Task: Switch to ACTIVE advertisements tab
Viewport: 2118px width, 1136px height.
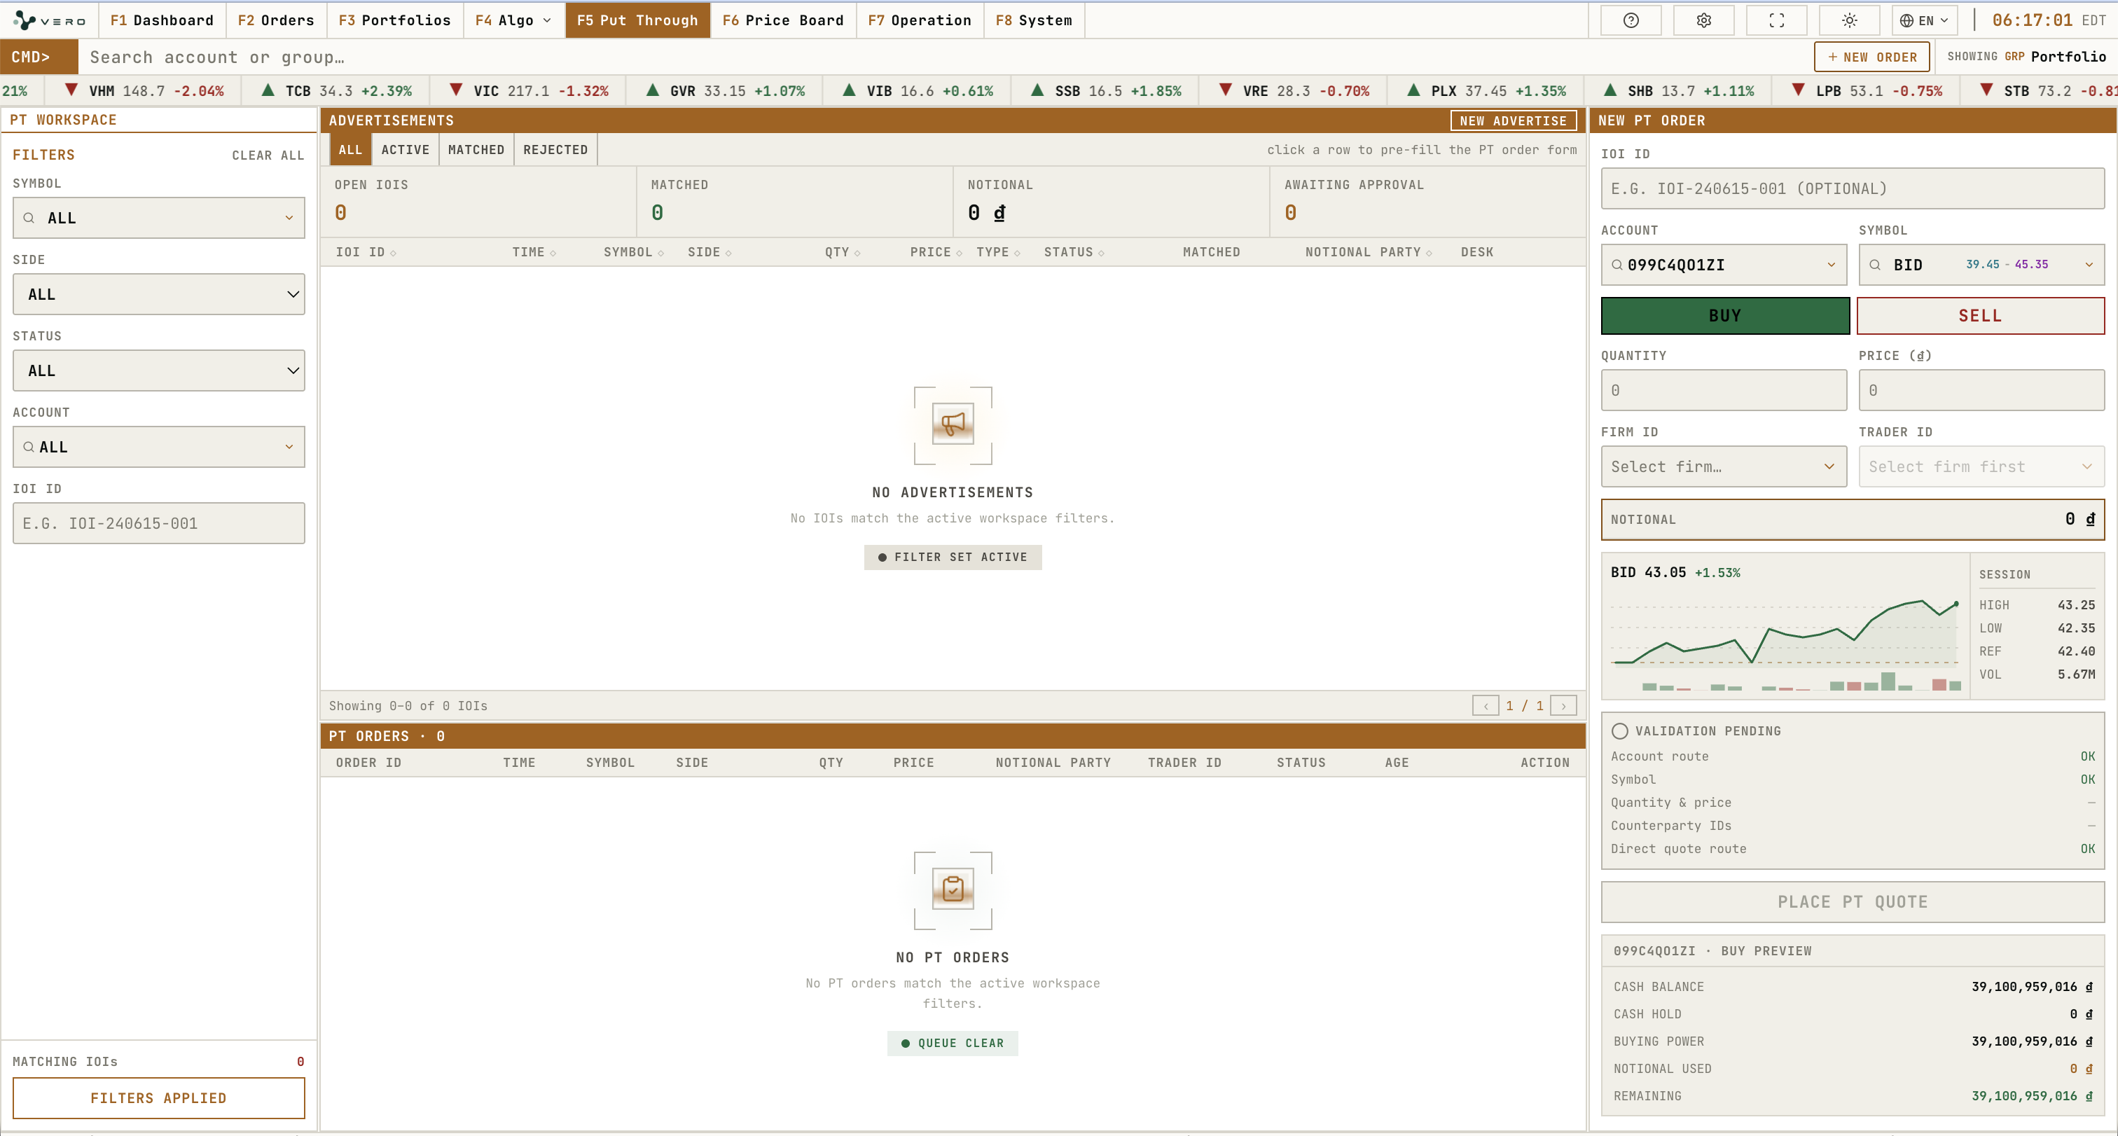Action: point(406,150)
